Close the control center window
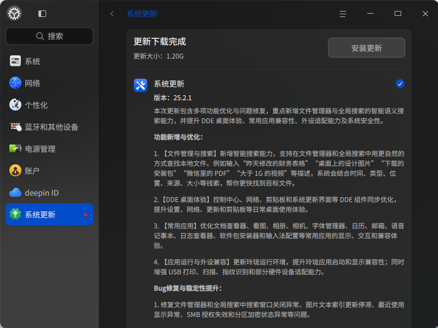This screenshot has width=438, height=328. click(425, 14)
